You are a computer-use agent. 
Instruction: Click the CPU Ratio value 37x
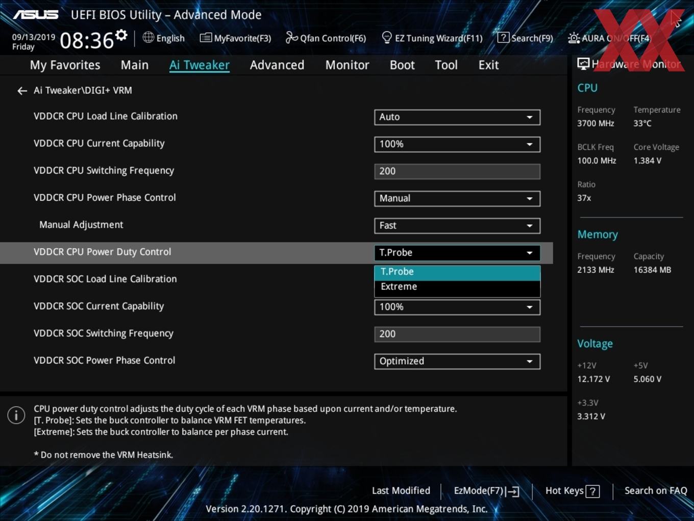pos(584,198)
